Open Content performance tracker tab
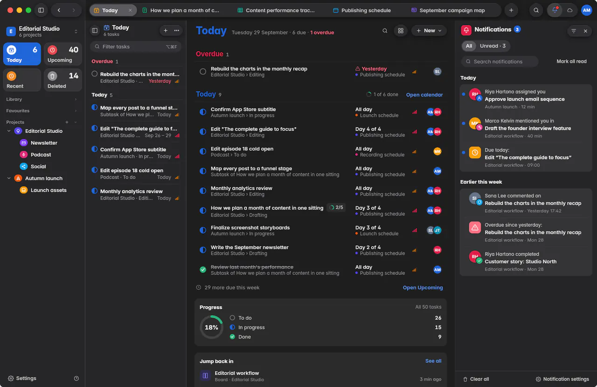597x387 pixels. click(x=276, y=10)
